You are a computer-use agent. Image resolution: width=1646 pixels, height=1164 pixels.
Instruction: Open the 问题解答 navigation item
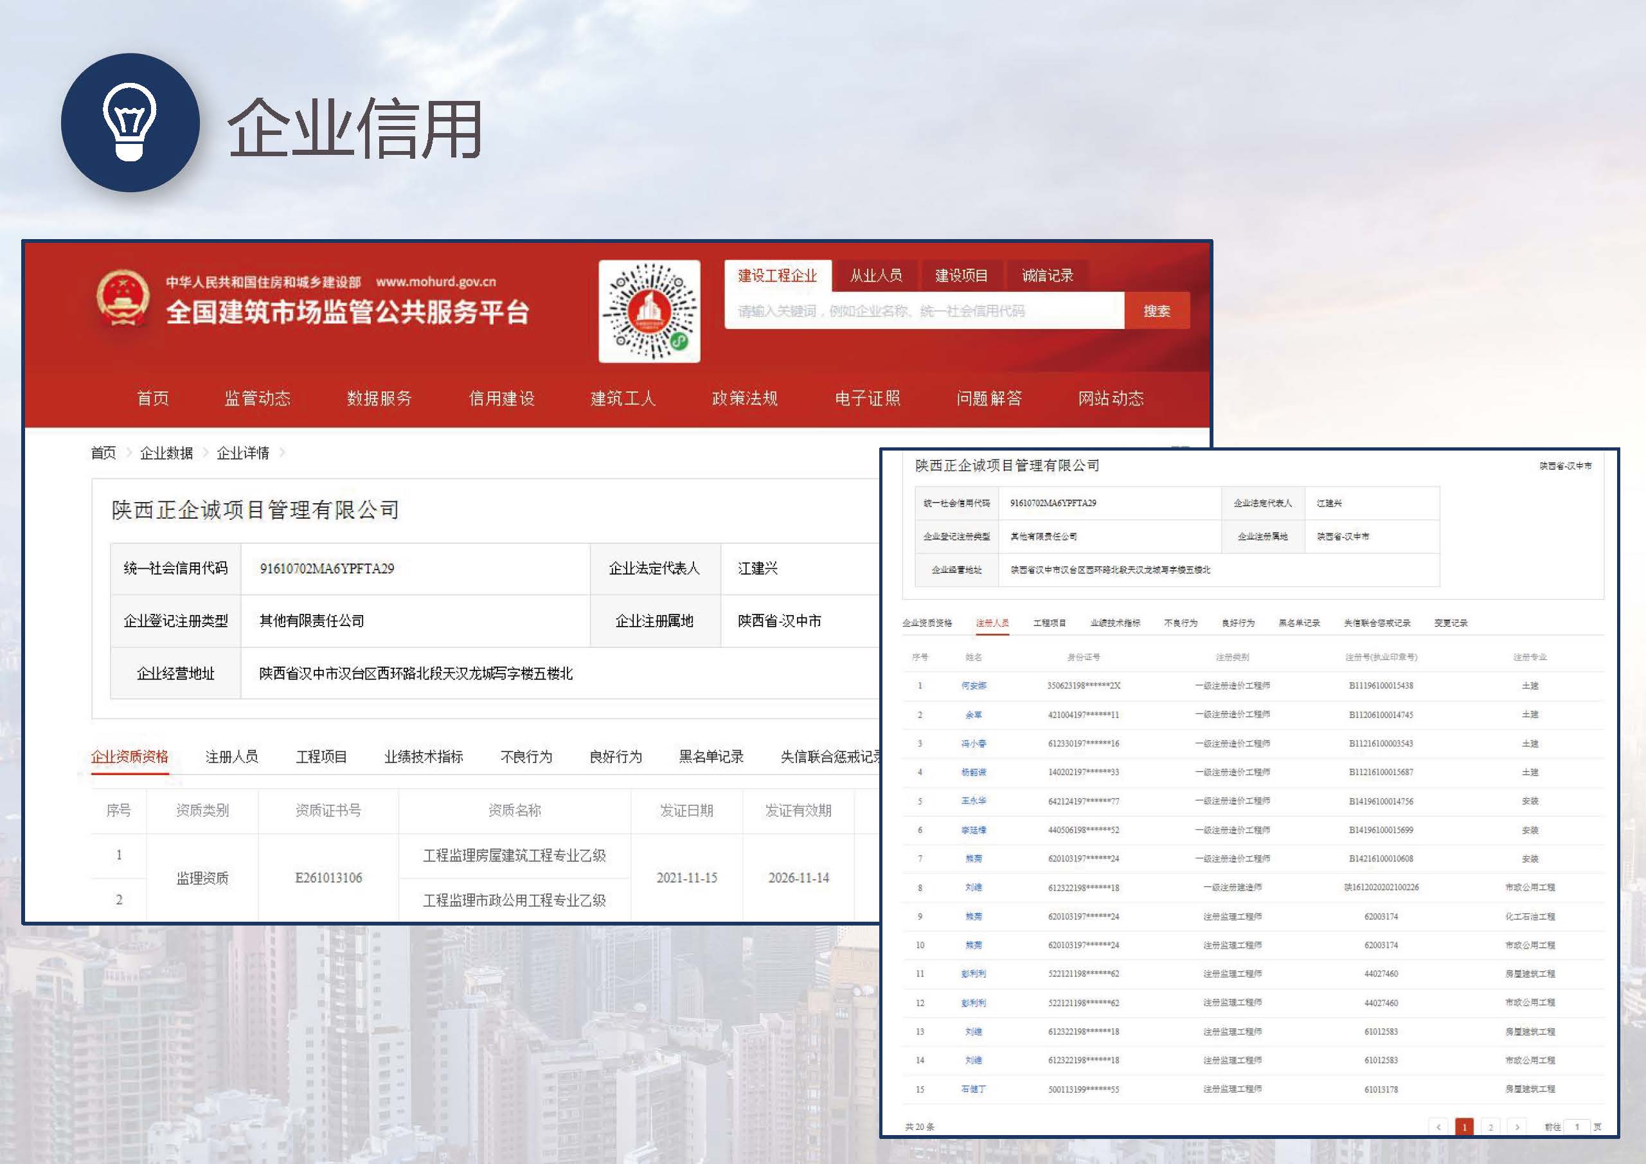(989, 398)
